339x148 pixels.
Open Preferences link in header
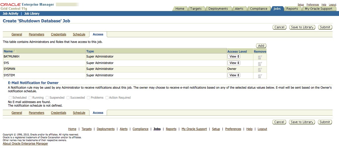tap(313, 5)
